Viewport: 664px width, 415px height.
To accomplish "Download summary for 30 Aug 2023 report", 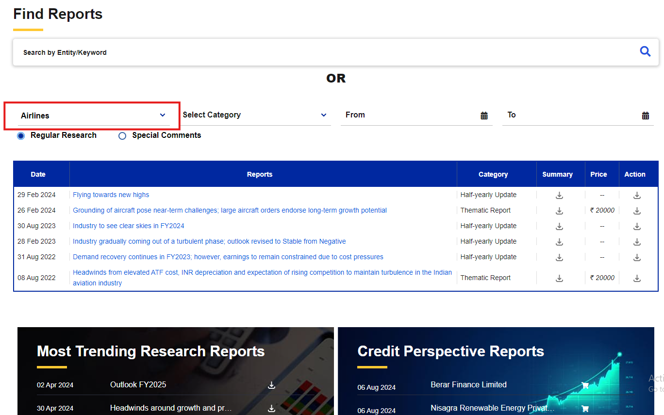I will pos(559,226).
